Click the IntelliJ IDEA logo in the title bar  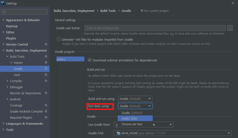point(3,3)
